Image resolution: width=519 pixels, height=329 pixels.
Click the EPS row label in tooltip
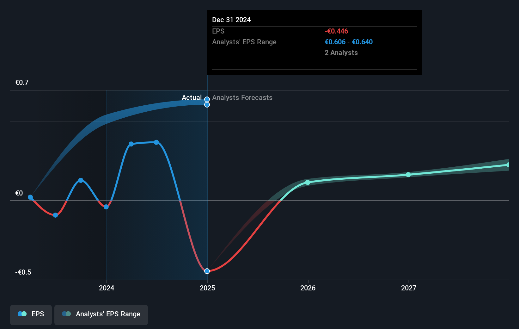coord(218,31)
